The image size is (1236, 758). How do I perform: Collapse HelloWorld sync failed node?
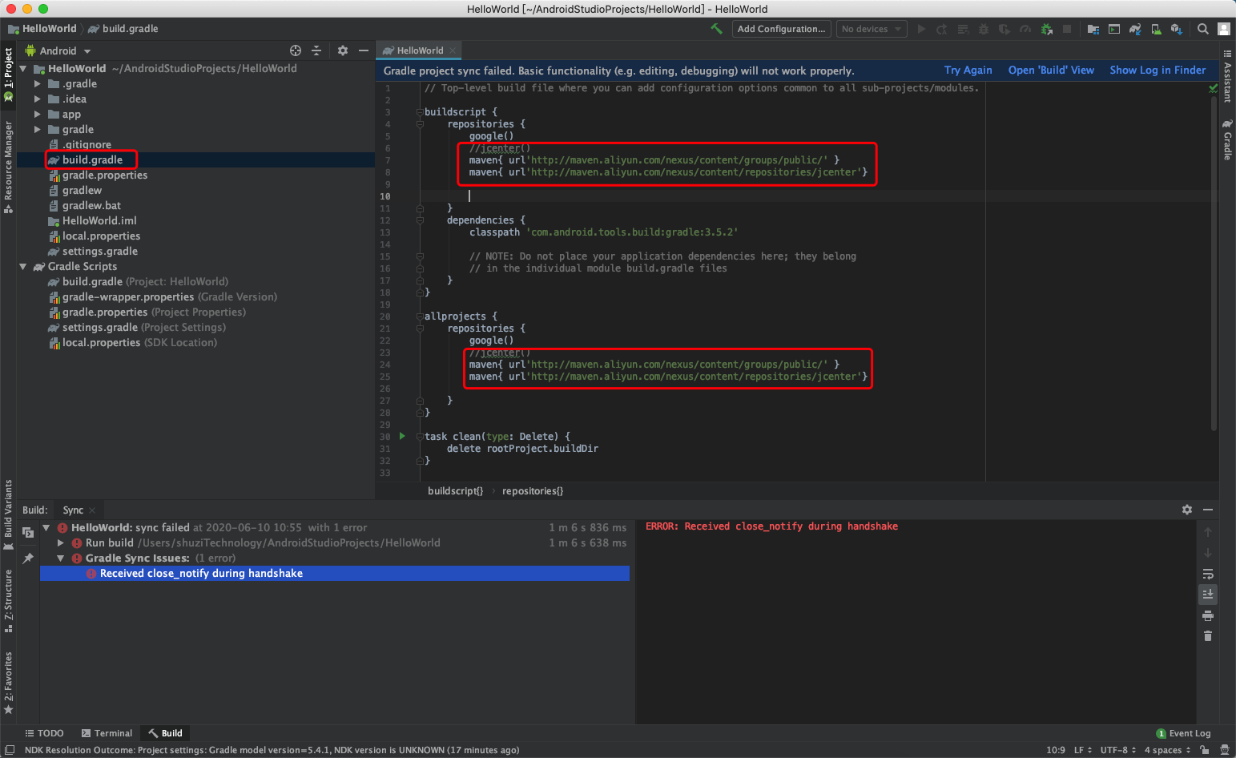tap(46, 528)
